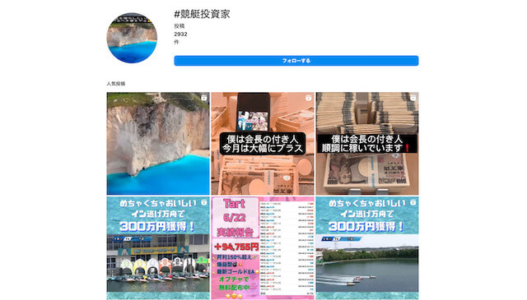Open the racing boats on water post
527x300 pixels.
pos(367,248)
